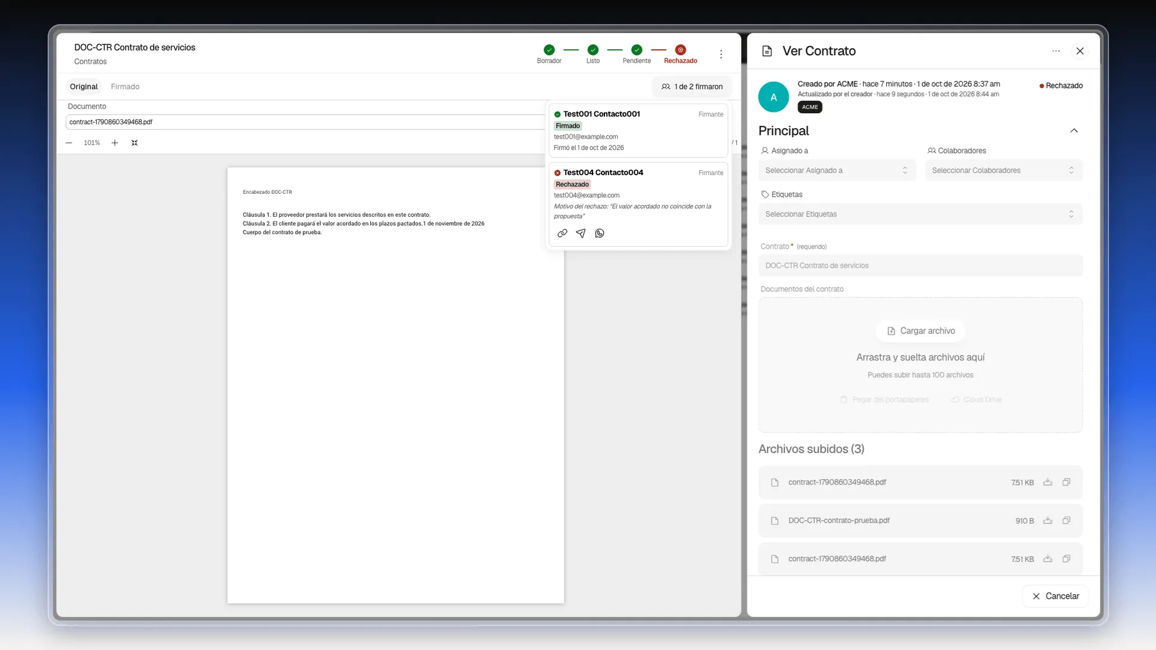
Task: Open Seleccionar Colaboradores dropdown
Action: (1004, 170)
